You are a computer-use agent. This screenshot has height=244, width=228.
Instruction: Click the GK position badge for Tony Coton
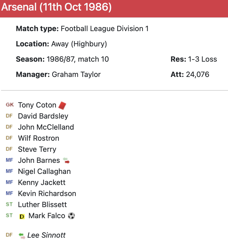10,105
